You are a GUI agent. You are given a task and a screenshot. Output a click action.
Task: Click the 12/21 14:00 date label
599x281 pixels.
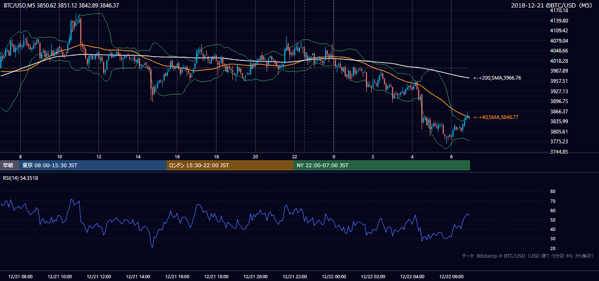click(138, 277)
